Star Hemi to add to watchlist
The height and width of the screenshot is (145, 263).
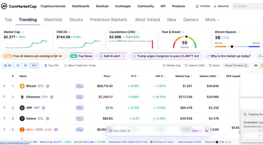point(4,129)
